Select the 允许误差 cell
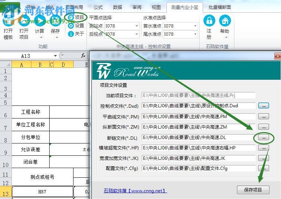 point(31,149)
